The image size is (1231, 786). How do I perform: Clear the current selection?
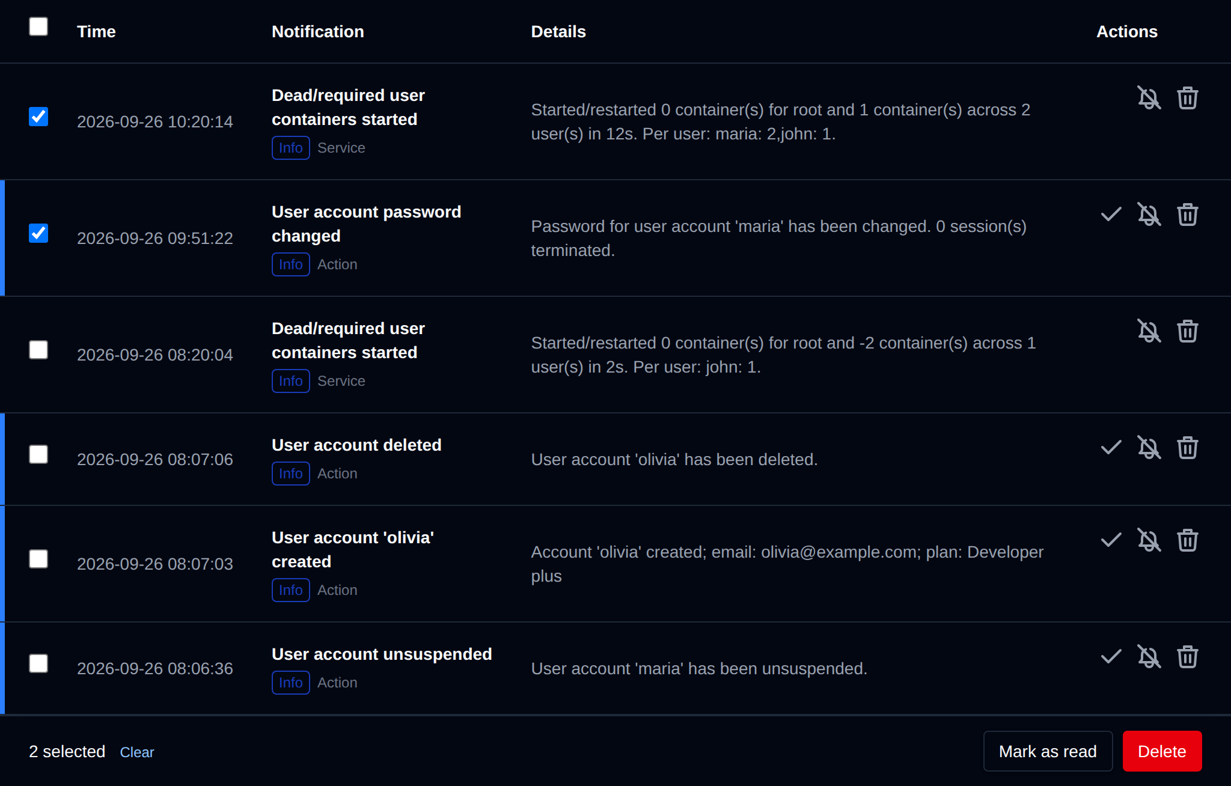(137, 752)
